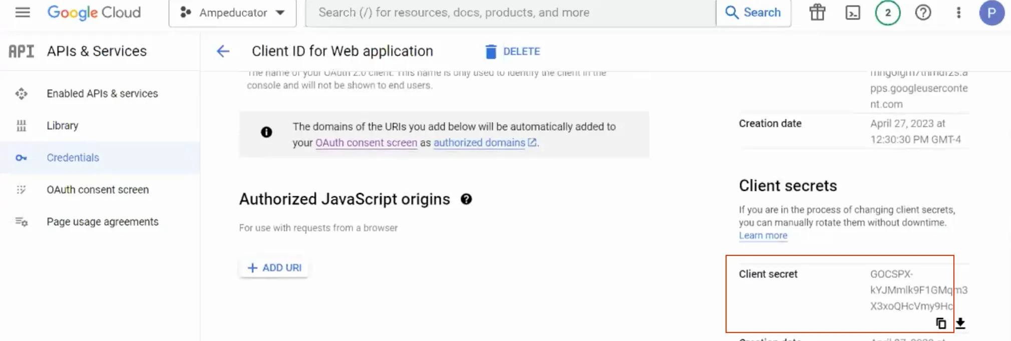The image size is (1011, 341).
Task: Open the authorized domains link
Action: tap(485, 143)
